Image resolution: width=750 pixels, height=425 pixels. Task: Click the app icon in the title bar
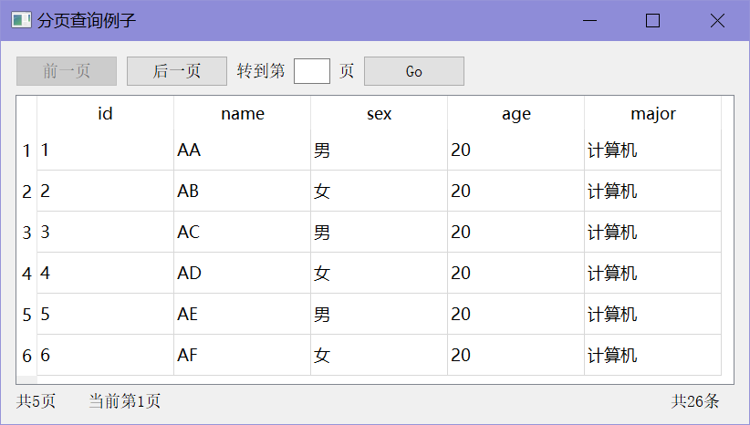21,21
